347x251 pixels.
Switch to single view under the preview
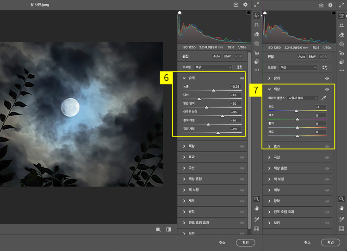[158, 230]
